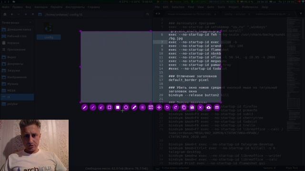Expand the sidebar places dropdown
The image size is (305, 171).
tap(30, 23)
